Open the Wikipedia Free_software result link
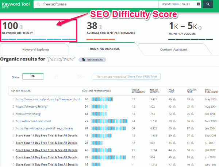 pyautogui.click(x=44, y=128)
